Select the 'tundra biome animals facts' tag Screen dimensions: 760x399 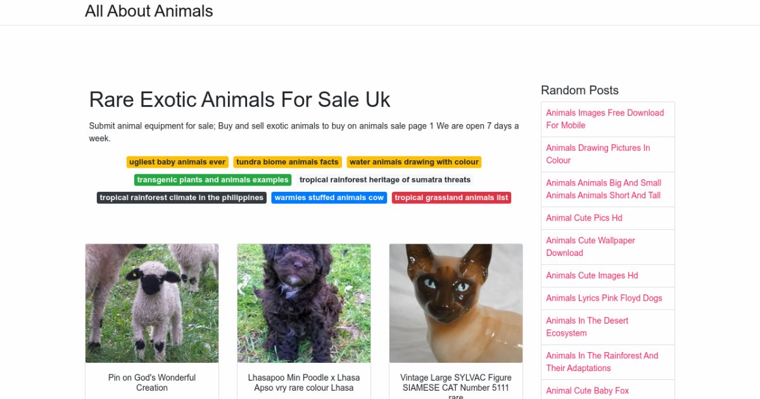click(288, 162)
